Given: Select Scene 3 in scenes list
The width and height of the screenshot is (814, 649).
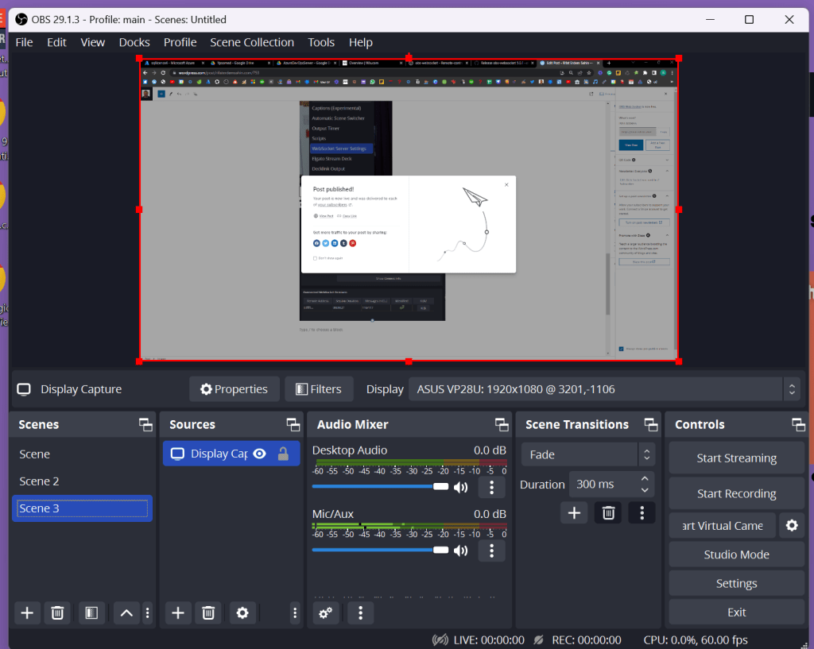Looking at the screenshot, I should (82, 508).
